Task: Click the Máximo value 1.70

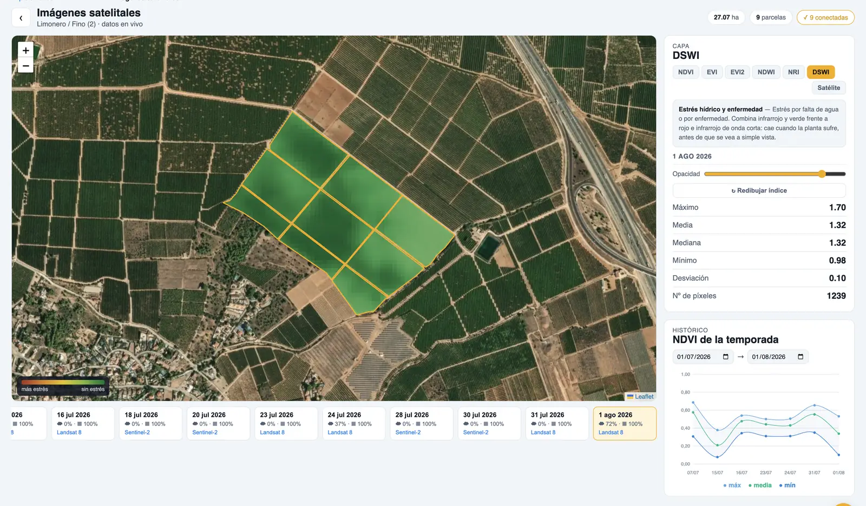Action: pos(837,208)
